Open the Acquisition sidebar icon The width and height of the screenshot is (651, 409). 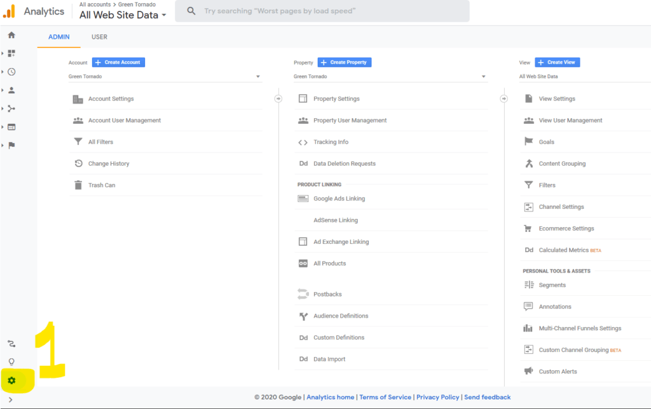tap(11, 109)
